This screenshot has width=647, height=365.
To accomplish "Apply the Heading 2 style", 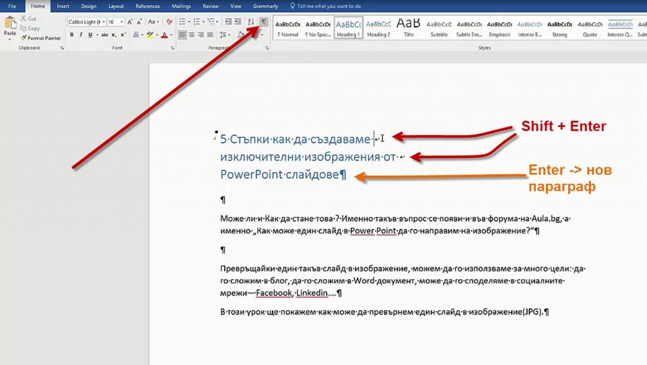I will click(378, 28).
